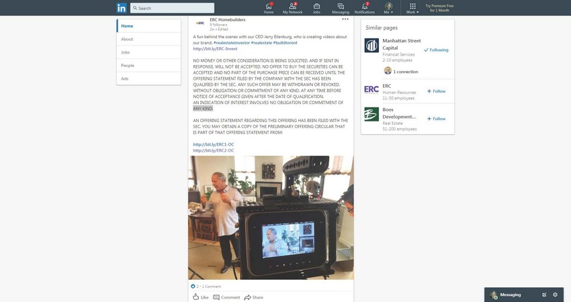Open the Home feed icon in navbar
Screen dimensions: 571x302
pyautogui.click(x=269, y=8)
